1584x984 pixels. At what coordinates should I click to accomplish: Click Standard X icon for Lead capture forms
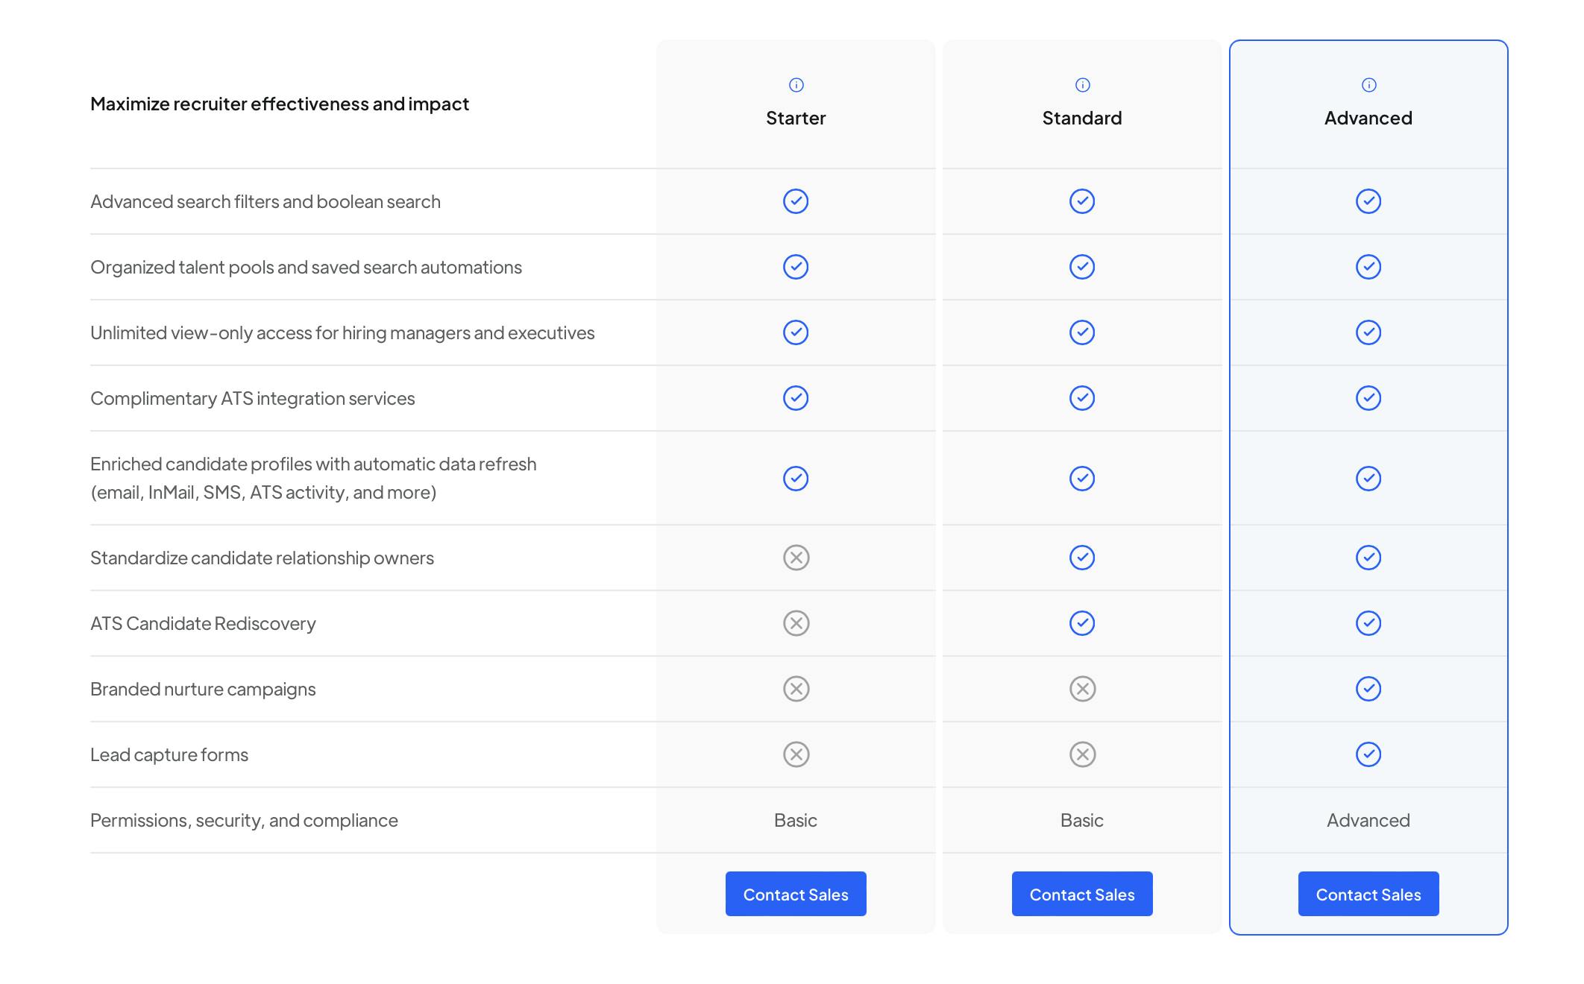tap(1082, 754)
